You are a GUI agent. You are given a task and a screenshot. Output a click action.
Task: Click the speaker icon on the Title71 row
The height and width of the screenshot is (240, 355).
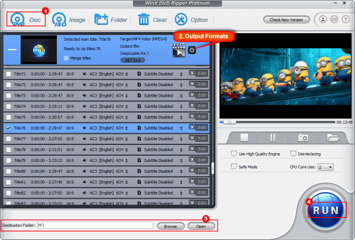(85, 74)
